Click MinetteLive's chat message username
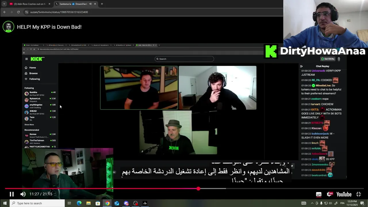This screenshot has height=207, width=368. [323, 85]
